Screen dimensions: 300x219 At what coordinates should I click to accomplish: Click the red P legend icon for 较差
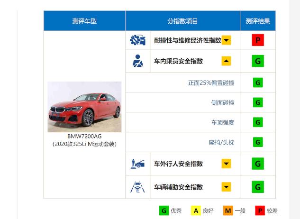coord(260,210)
